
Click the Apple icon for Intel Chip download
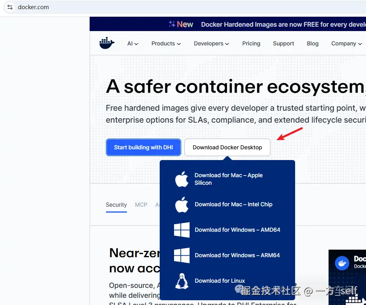point(182,204)
